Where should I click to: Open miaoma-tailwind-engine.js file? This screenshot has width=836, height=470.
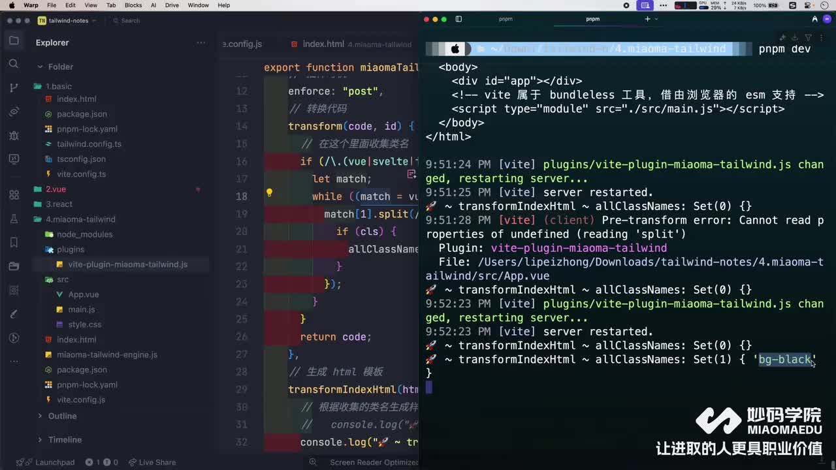tap(107, 354)
